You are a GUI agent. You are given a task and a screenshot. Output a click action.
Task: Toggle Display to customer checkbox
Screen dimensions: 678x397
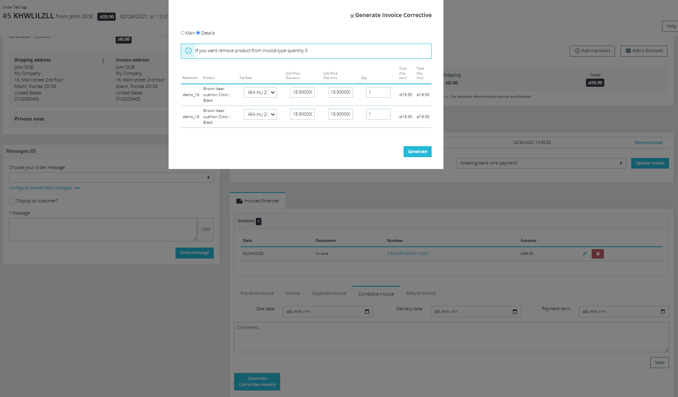click(x=12, y=201)
